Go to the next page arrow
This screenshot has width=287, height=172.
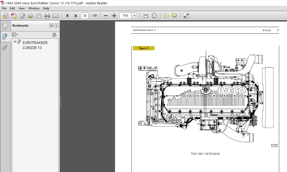click(x=76, y=16)
